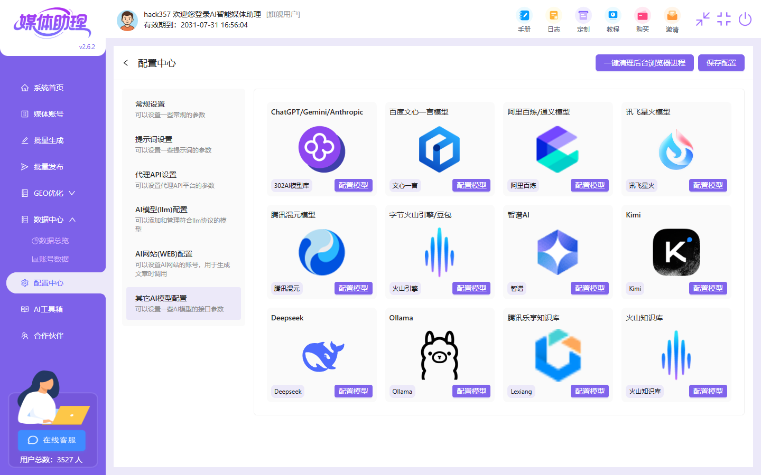761x475 pixels.
Task: Select the AI模型(llm)配置 tab
Action: (183, 219)
